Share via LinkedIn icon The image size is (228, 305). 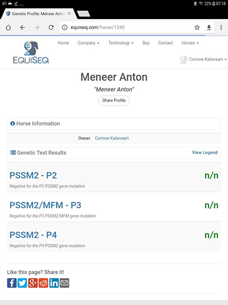point(54,283)
